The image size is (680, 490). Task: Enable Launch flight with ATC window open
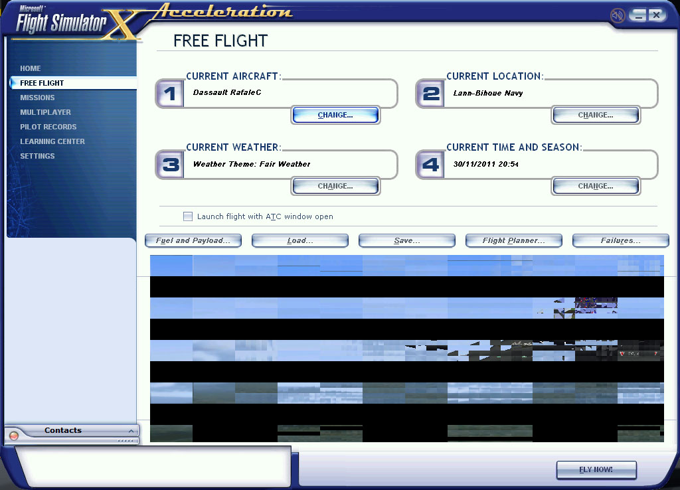(188, 216)
